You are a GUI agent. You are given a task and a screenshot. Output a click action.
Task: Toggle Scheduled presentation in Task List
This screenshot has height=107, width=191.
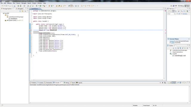pos(176,11)
